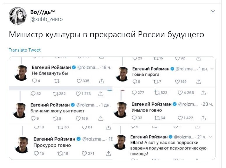Expand the 'Говна пирога' tweet chevron menu

coord(212,69)
